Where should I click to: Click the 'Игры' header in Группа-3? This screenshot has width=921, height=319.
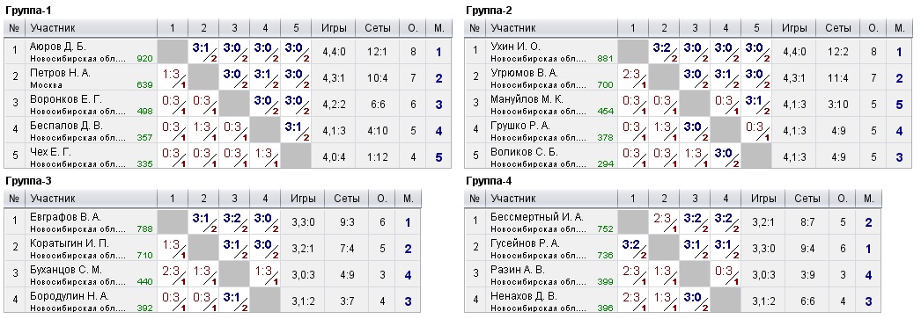303,199
